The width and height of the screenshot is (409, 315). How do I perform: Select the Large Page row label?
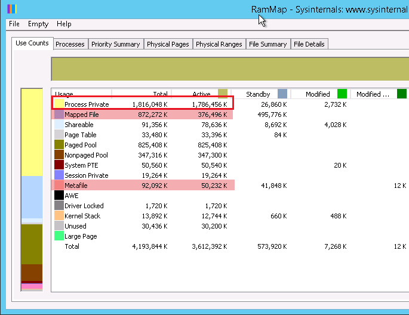(x=81, y=236)
